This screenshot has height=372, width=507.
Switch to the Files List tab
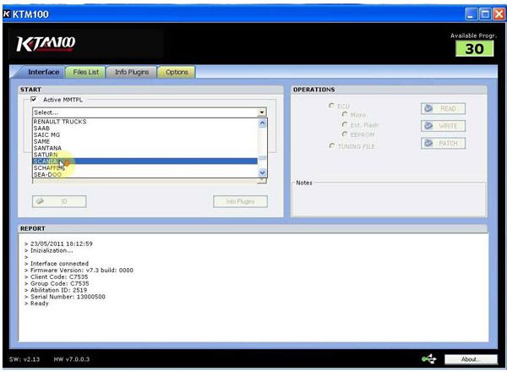pos(87,72)
